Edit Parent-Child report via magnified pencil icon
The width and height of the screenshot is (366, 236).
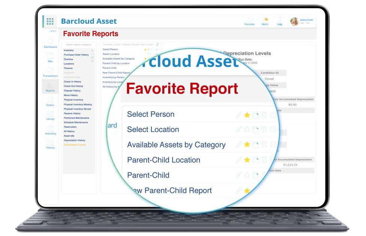click(239, 175)
